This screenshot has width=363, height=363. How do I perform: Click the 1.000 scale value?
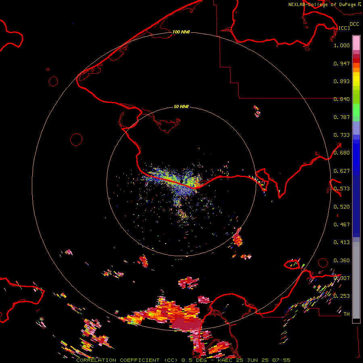click(x=342, y=45)
